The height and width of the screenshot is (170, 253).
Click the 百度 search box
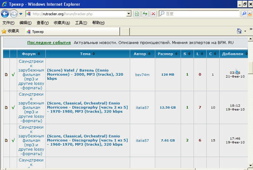click(199, 14)
